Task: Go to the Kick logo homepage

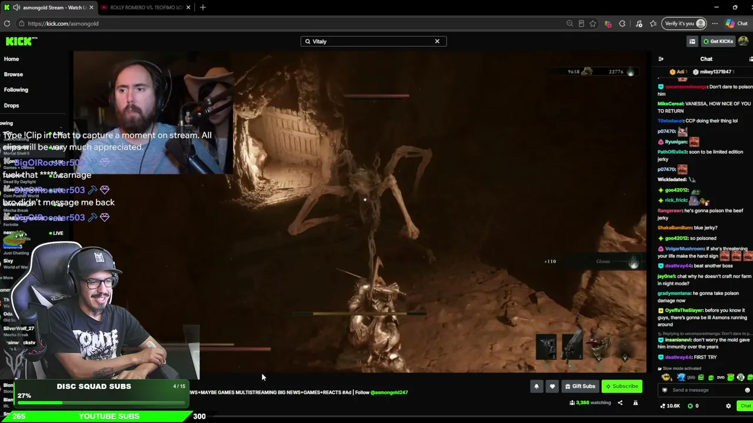Action: coord(21,41)
